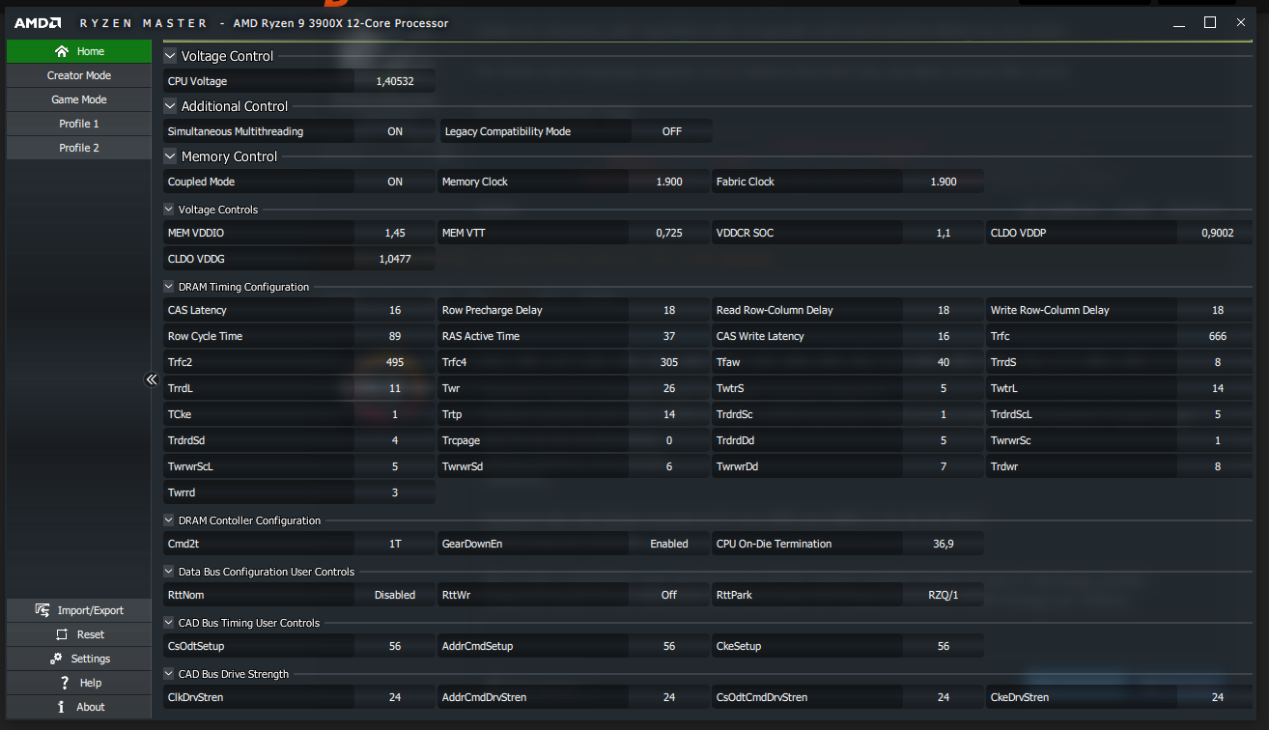Screen dimensions: 1269x730
Task: Click the Home house icon in the sidebar
Action: point(62,51)
